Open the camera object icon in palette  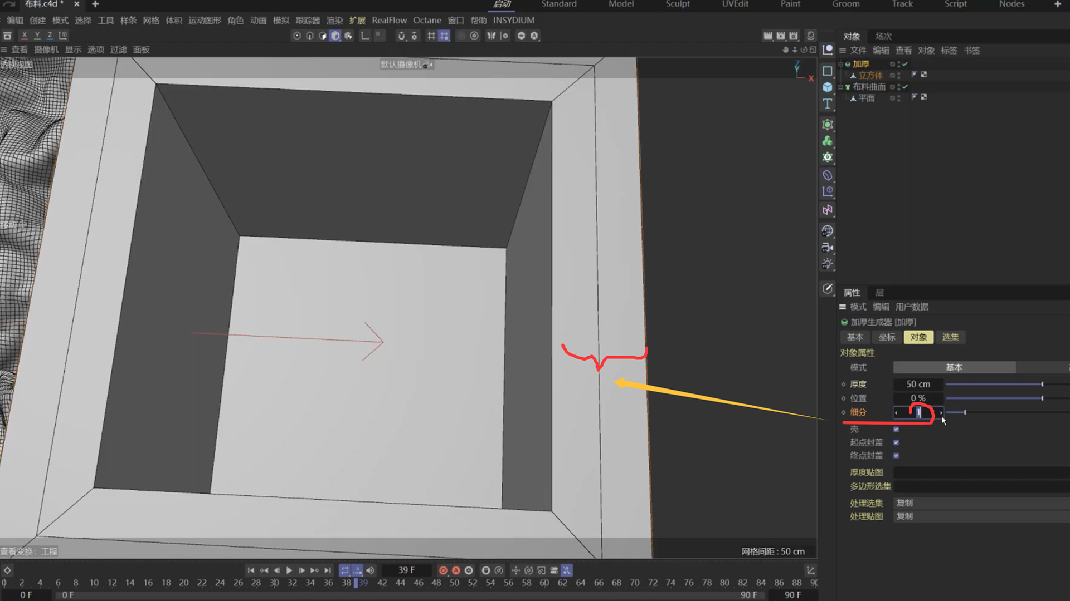tap(828, 248)
